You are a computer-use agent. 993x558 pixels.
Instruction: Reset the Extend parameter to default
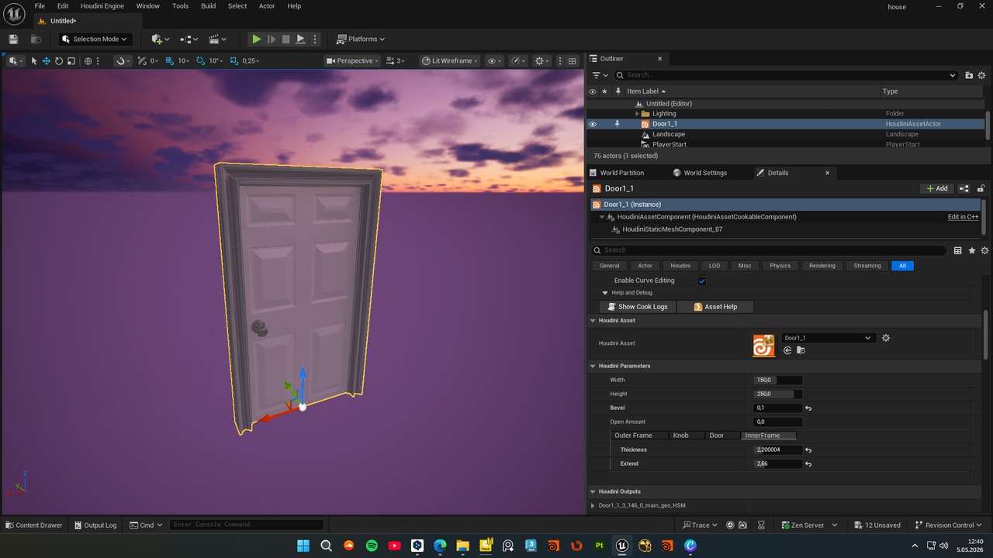pos(808,463)
